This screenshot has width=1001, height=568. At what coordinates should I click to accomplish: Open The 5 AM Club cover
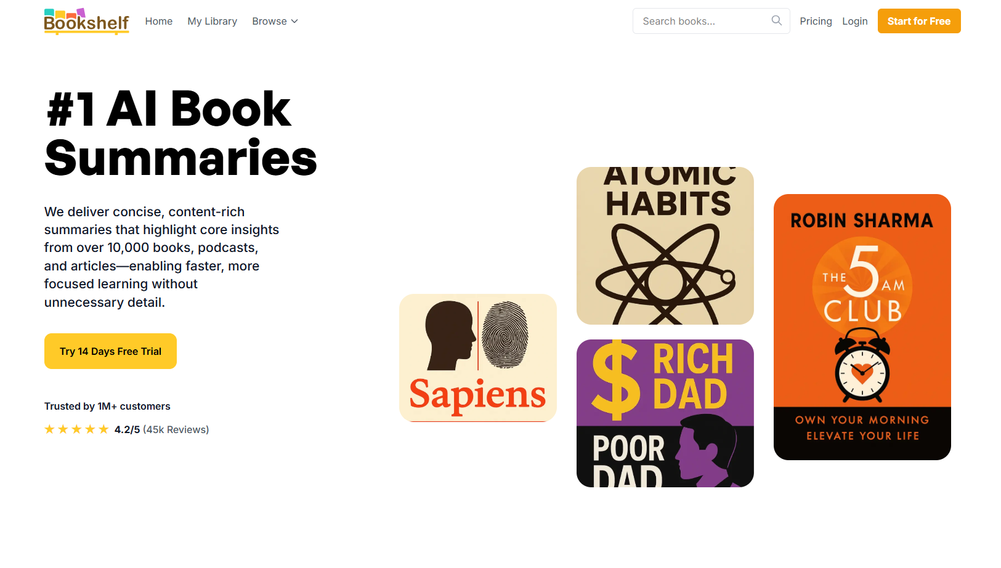coord(862,327)
